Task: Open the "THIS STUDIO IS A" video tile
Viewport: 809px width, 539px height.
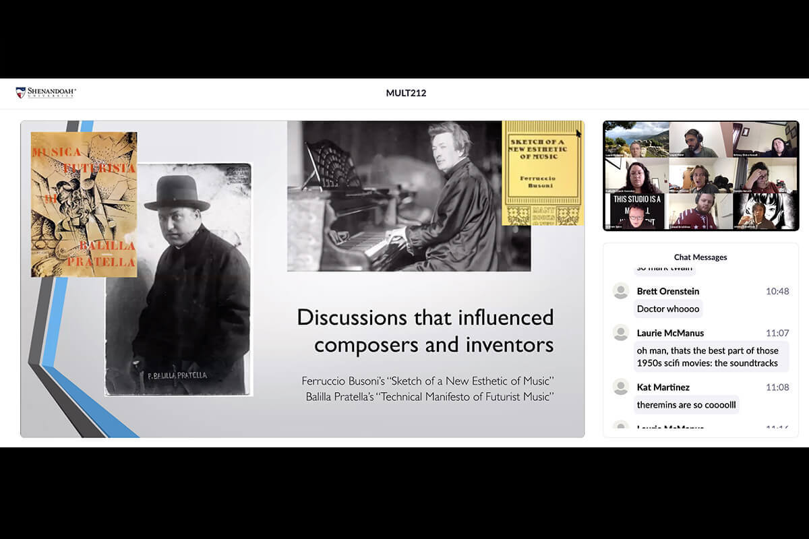Action: click(636, 212)
